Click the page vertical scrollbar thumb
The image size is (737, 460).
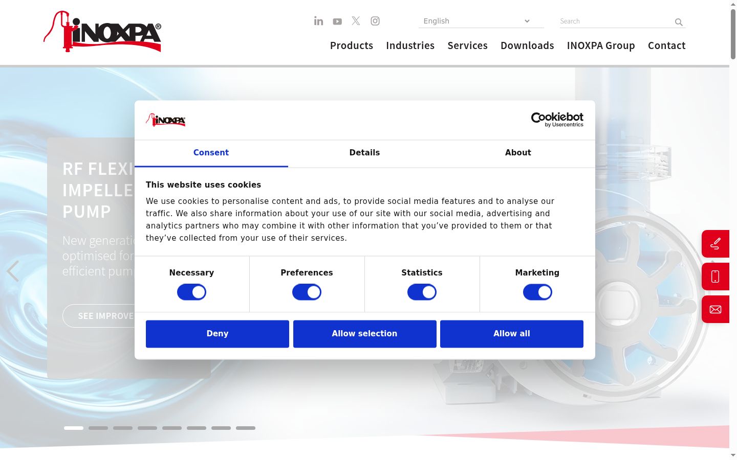pyautogui.click(x=733, y=33)
